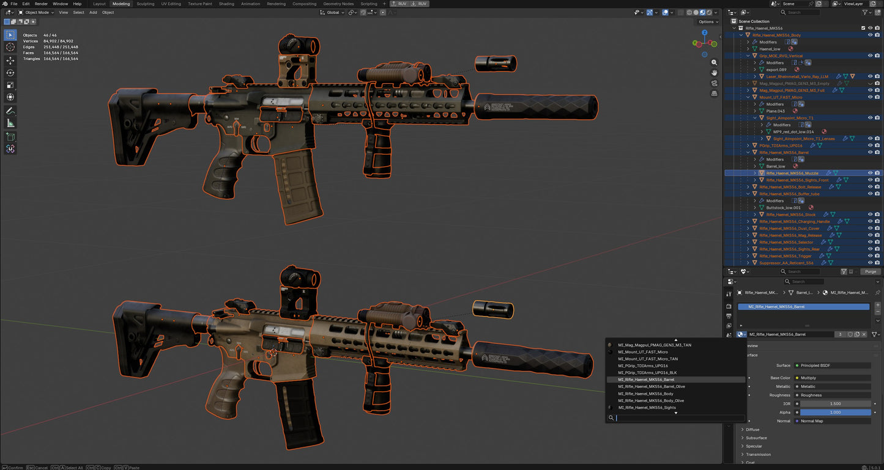Select the Add Cube tool

pos(10,137)
